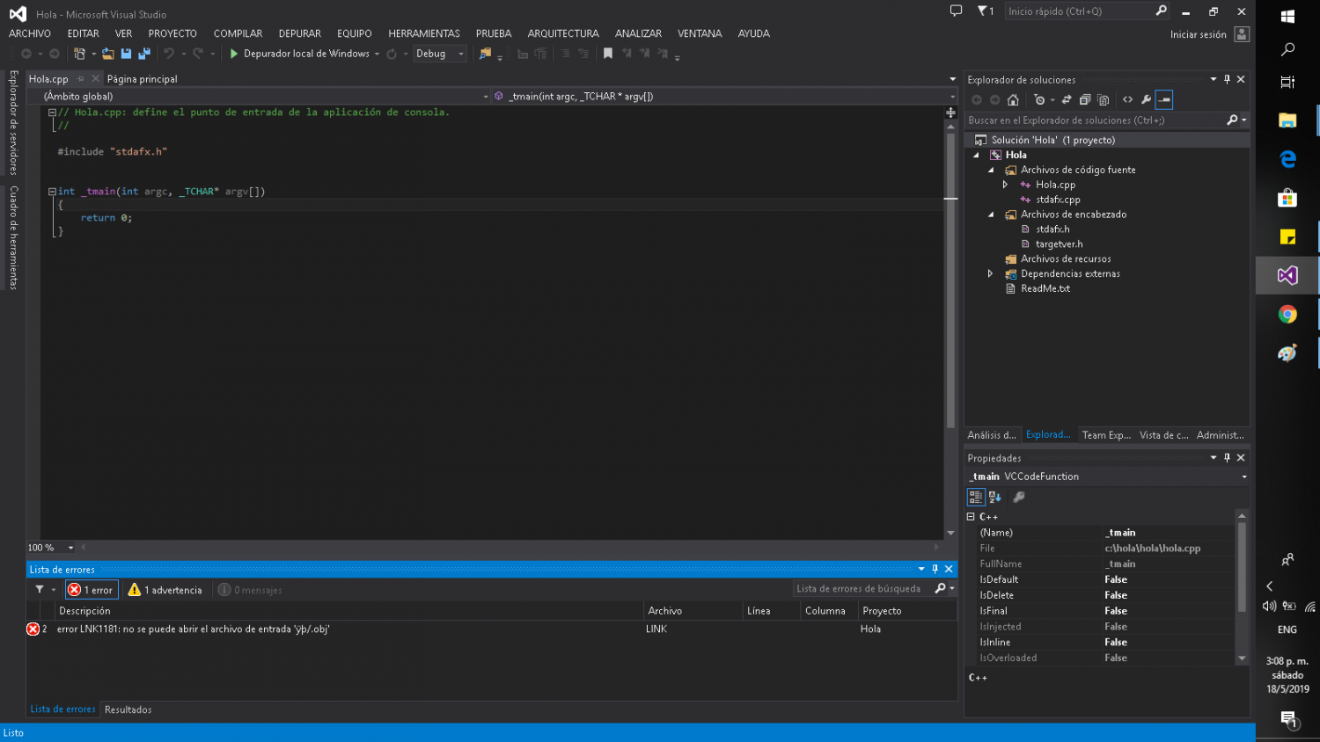
Task: Select stdafx.cpp in solution tree
Action: point(1058,200)
